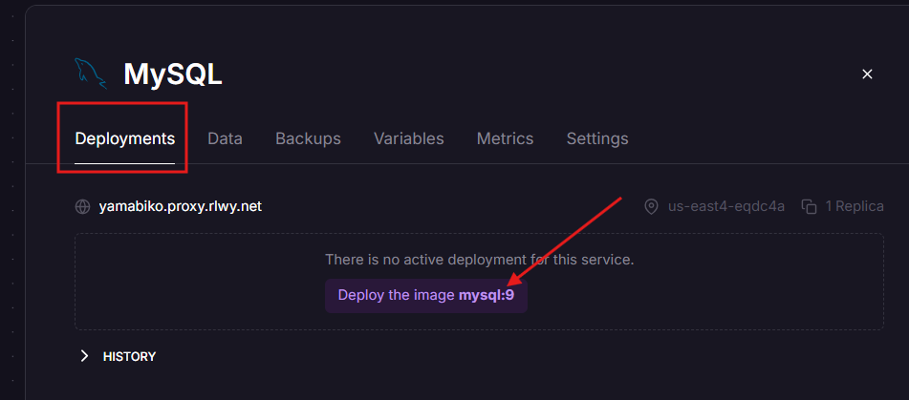Click the HISTORY label
909x400 pixels.
(x=129, y=357)
